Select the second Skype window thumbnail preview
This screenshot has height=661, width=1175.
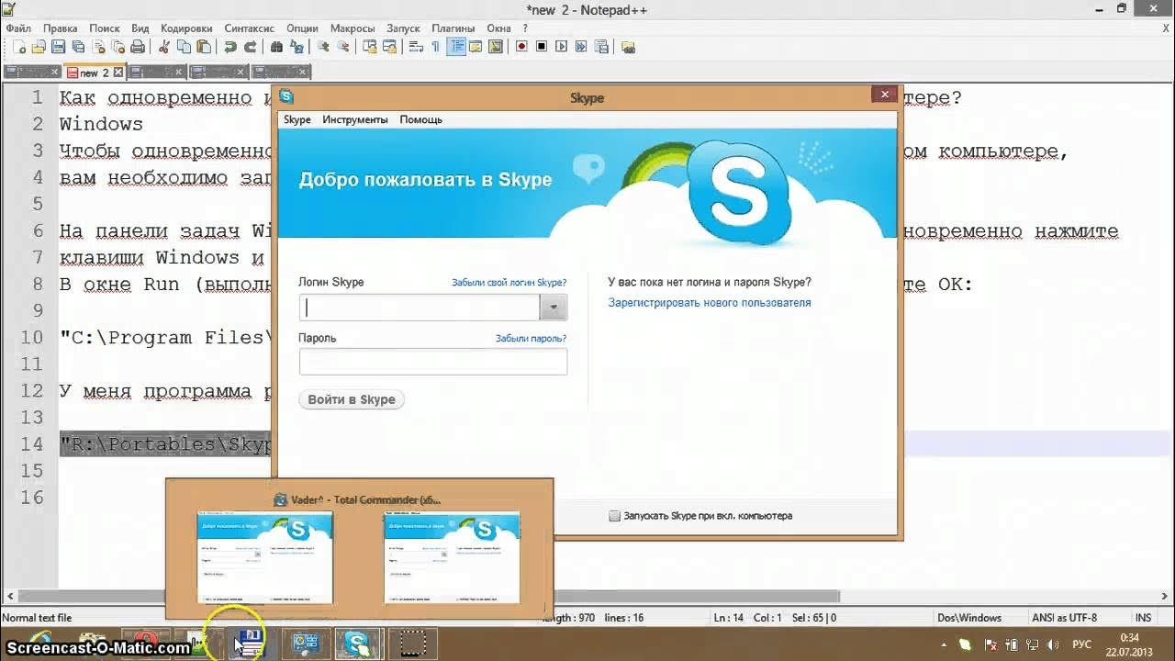click(452, 557)
